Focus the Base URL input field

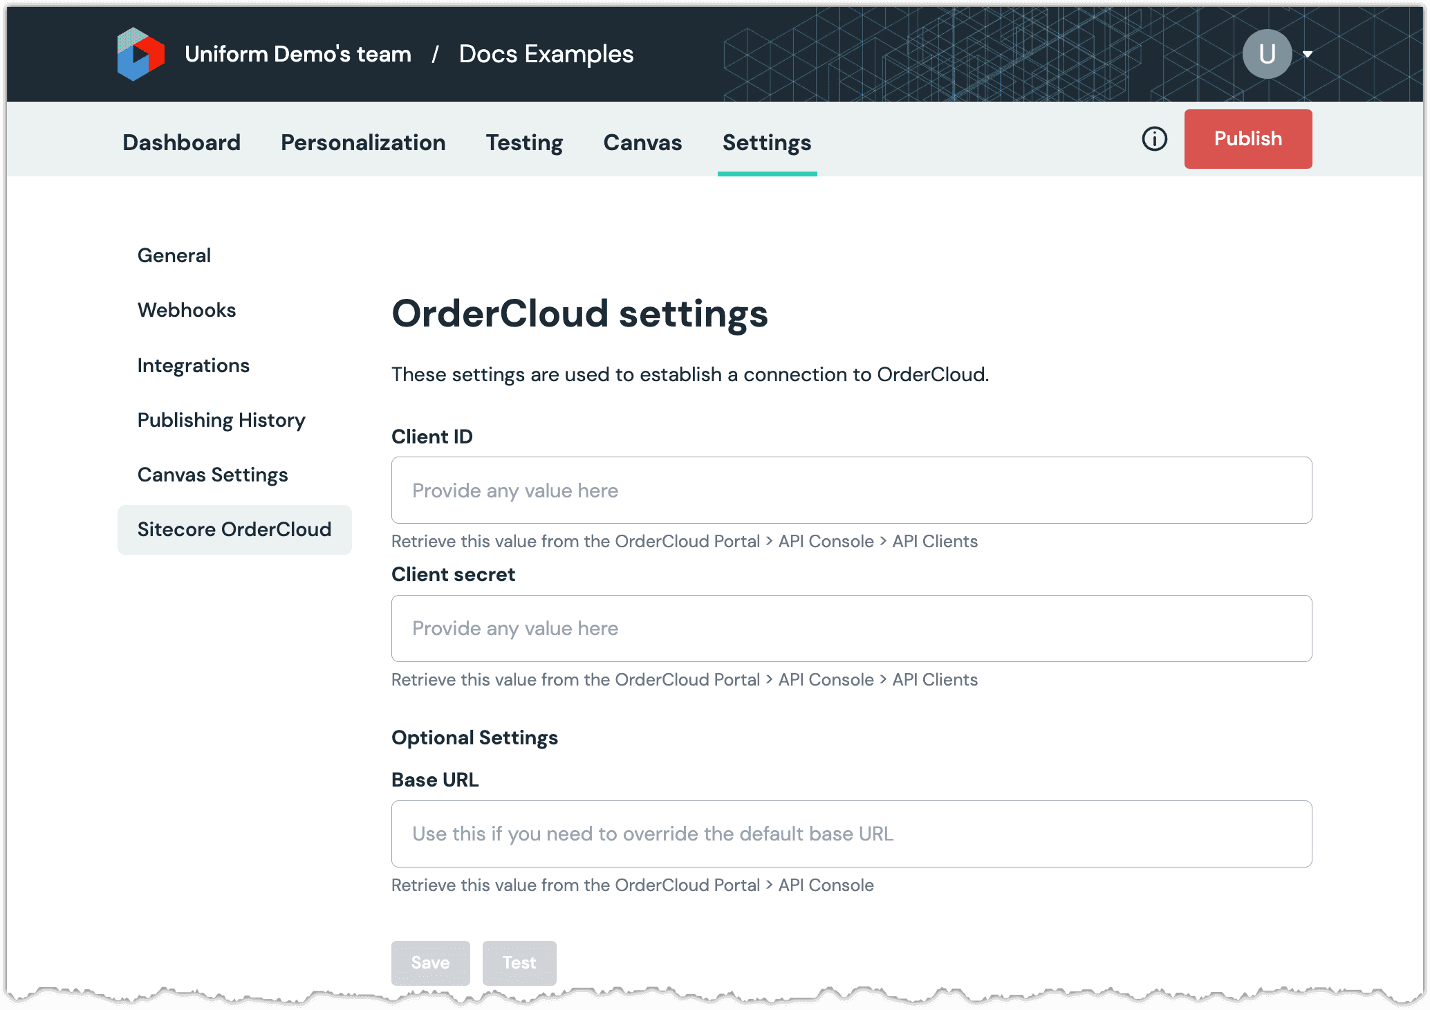[852, 834]
